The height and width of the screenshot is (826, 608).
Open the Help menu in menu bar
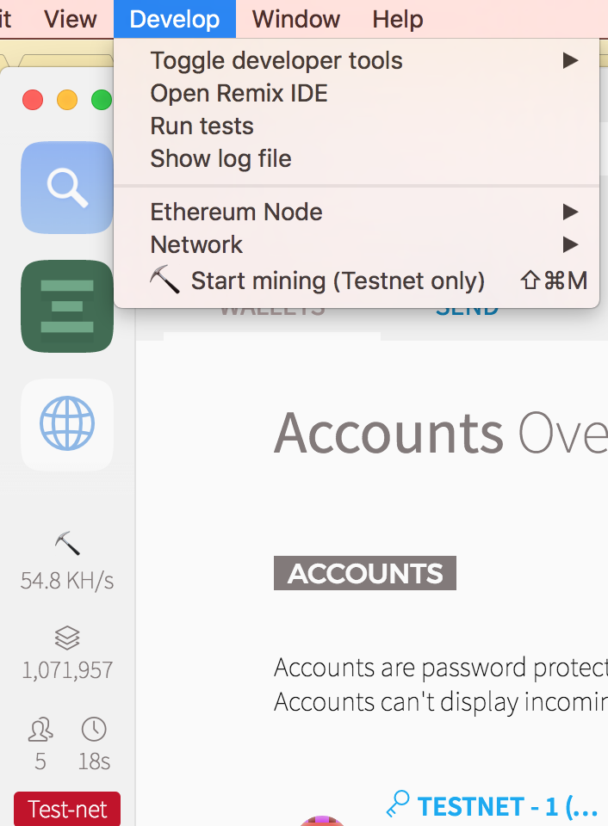(x=398, y=19)
